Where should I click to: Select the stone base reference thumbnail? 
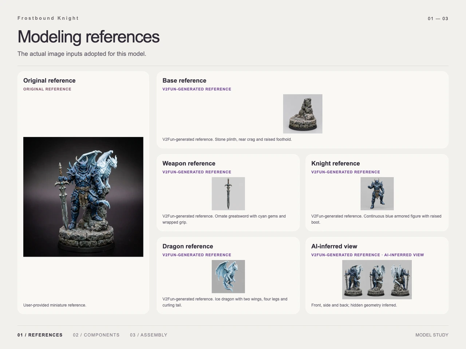(303, 114)
